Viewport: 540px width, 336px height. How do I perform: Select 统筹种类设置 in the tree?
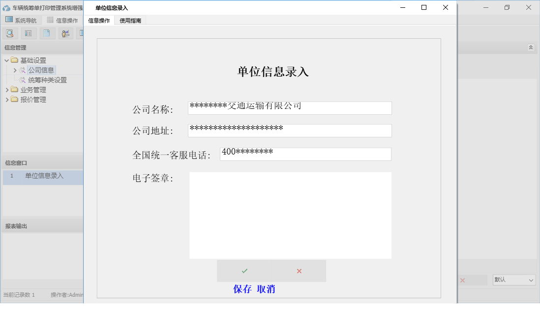tap(49, 79)
